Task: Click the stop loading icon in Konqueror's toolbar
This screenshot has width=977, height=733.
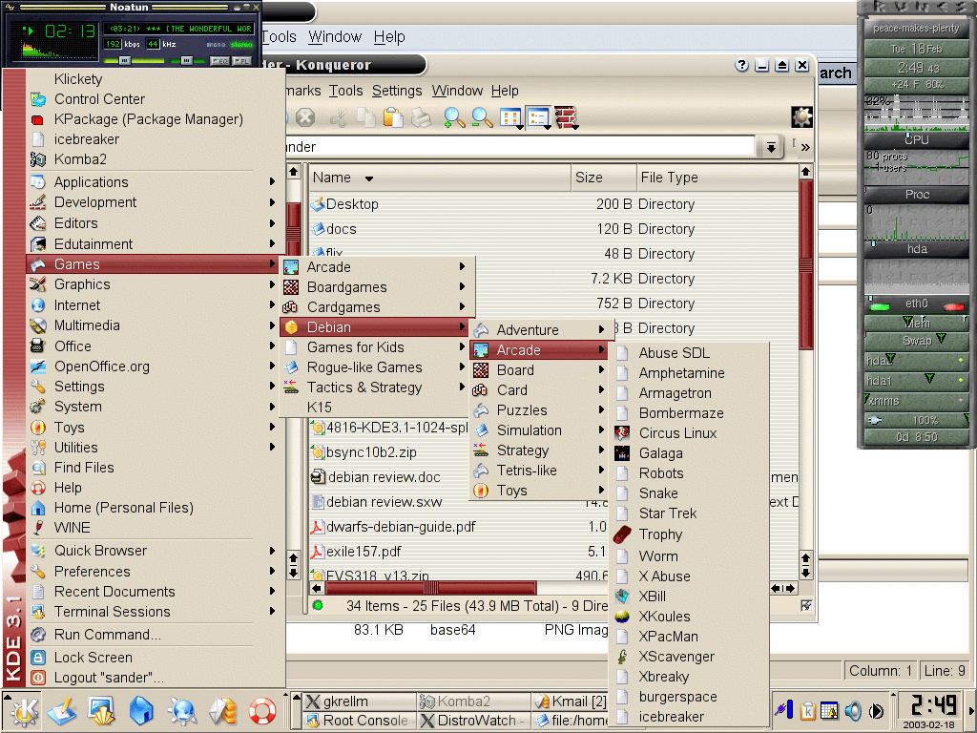Action: coord(304,117)
